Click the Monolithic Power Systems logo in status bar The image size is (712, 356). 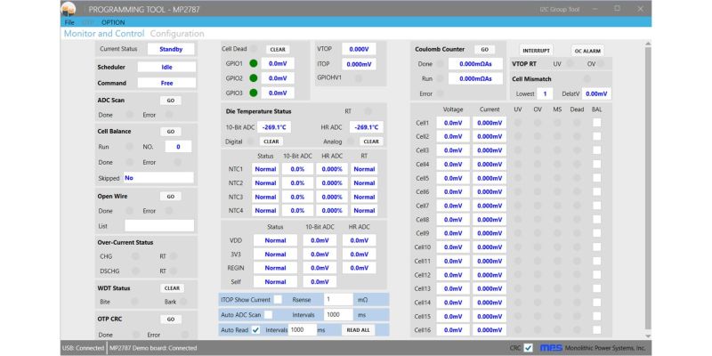click(551, 348)
